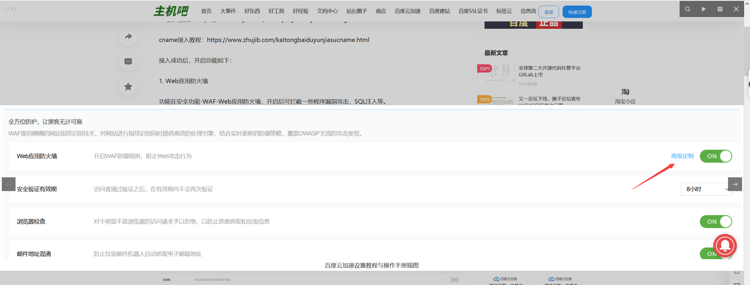Open the 百度SSL证书 menu item

[473, 11]
